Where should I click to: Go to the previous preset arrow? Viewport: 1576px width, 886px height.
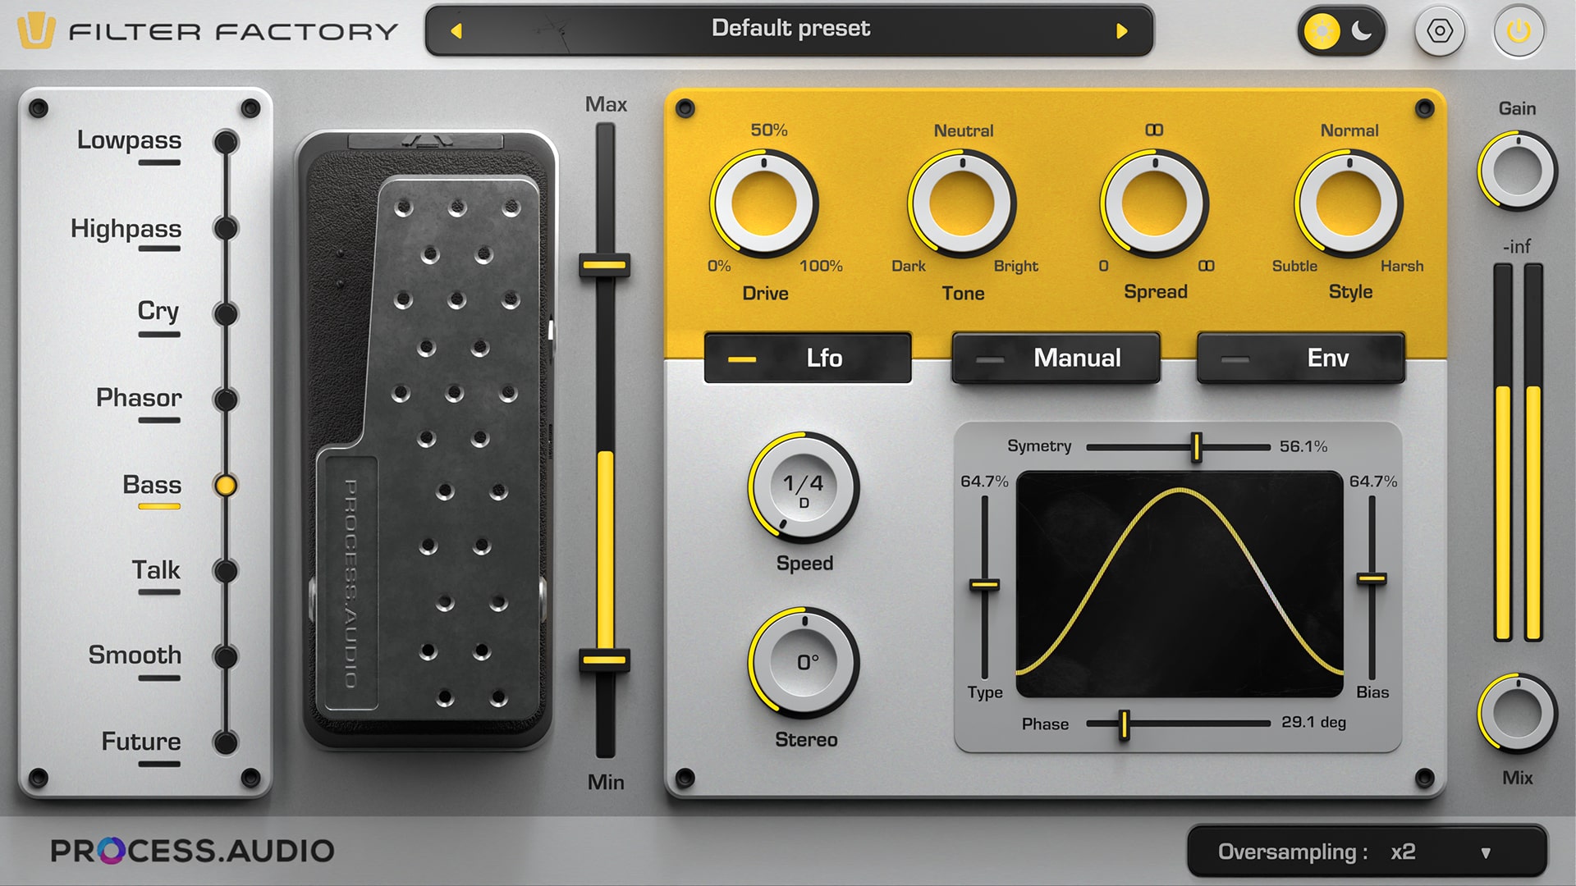click(456, 31)
